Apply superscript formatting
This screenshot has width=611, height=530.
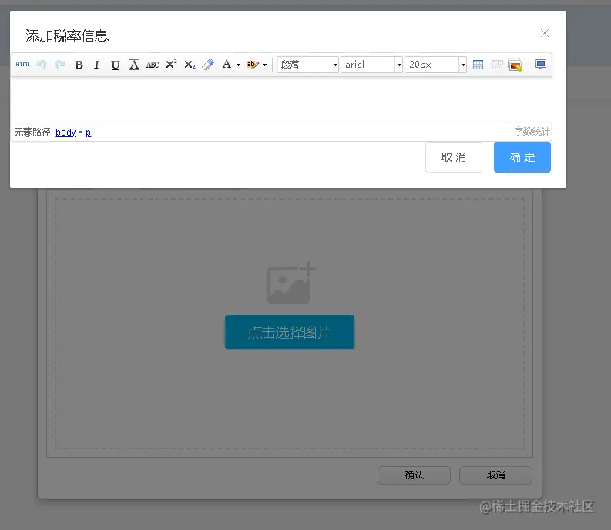click(171, 64)
